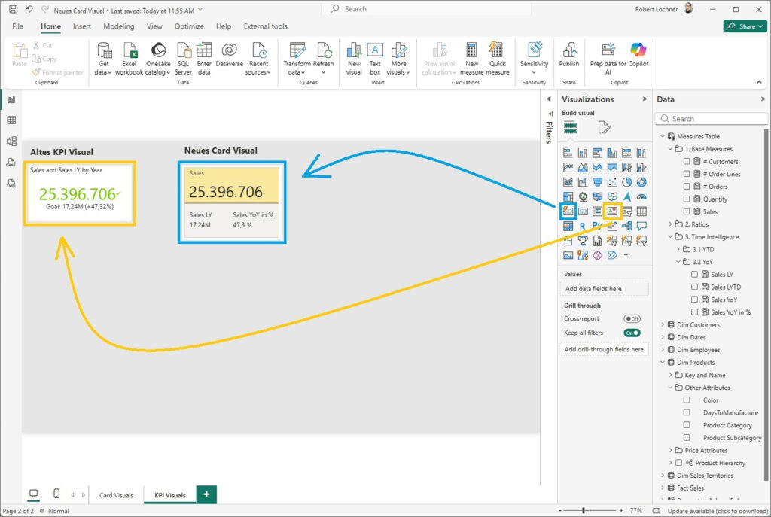The width and height of the screenshot is (771, 517).
Task: Open the Excel workbook data source
Action: [129, 51]
